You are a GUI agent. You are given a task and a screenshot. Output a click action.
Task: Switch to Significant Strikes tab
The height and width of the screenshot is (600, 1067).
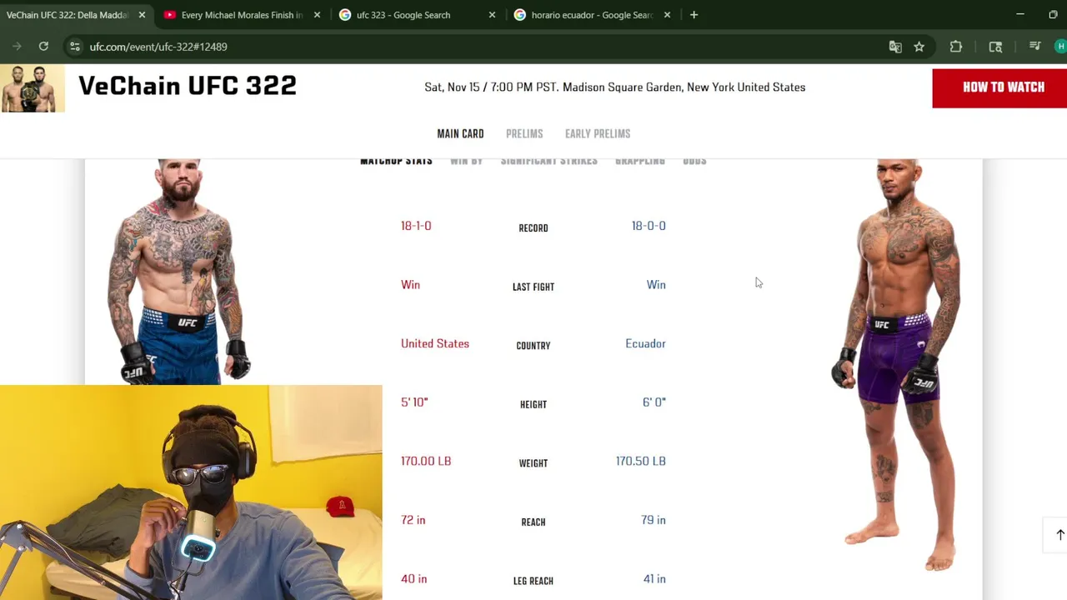pyautogui.click(x=549, y=161)
